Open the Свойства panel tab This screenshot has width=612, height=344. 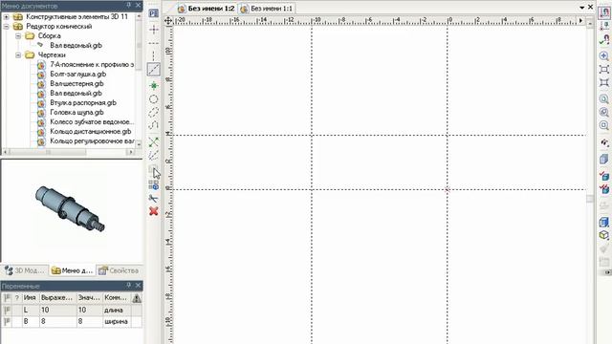pos(119,270)
